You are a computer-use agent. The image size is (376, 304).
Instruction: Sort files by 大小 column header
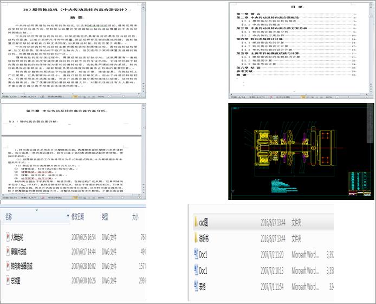[136, 216]
